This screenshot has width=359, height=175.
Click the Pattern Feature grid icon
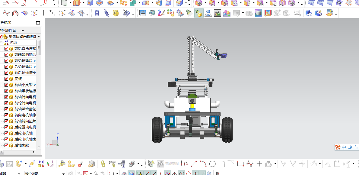click(x=110, y=3)
